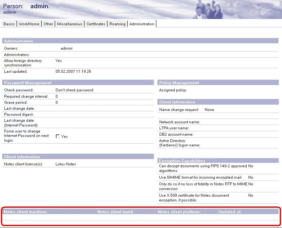Click the Encryption Capabilities section header
Image resolution: width=282 pixels, height=228 pixels.
182,161
